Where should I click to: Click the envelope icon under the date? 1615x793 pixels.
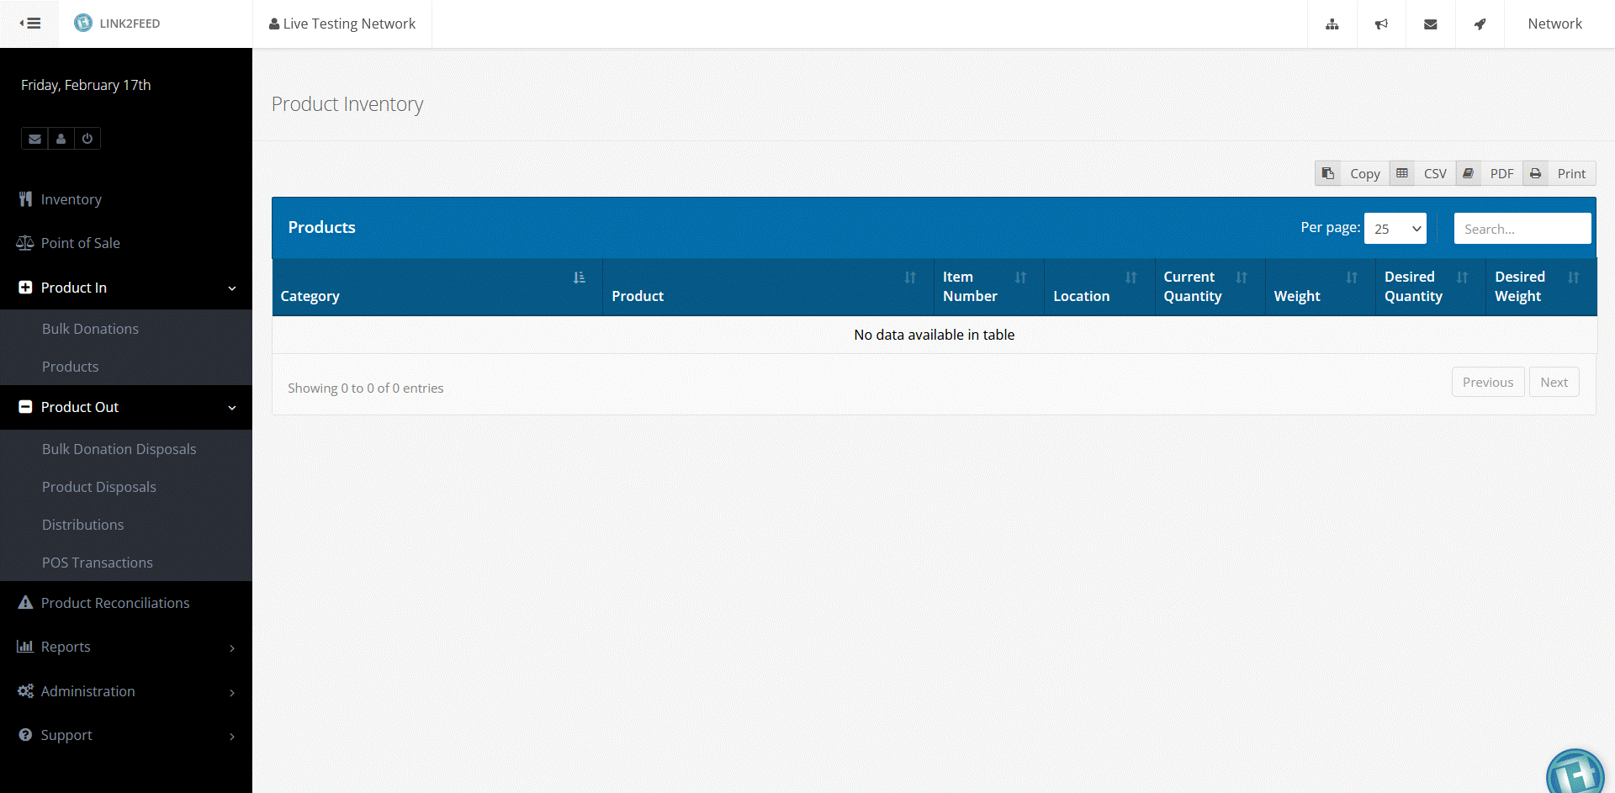point(34,138)
